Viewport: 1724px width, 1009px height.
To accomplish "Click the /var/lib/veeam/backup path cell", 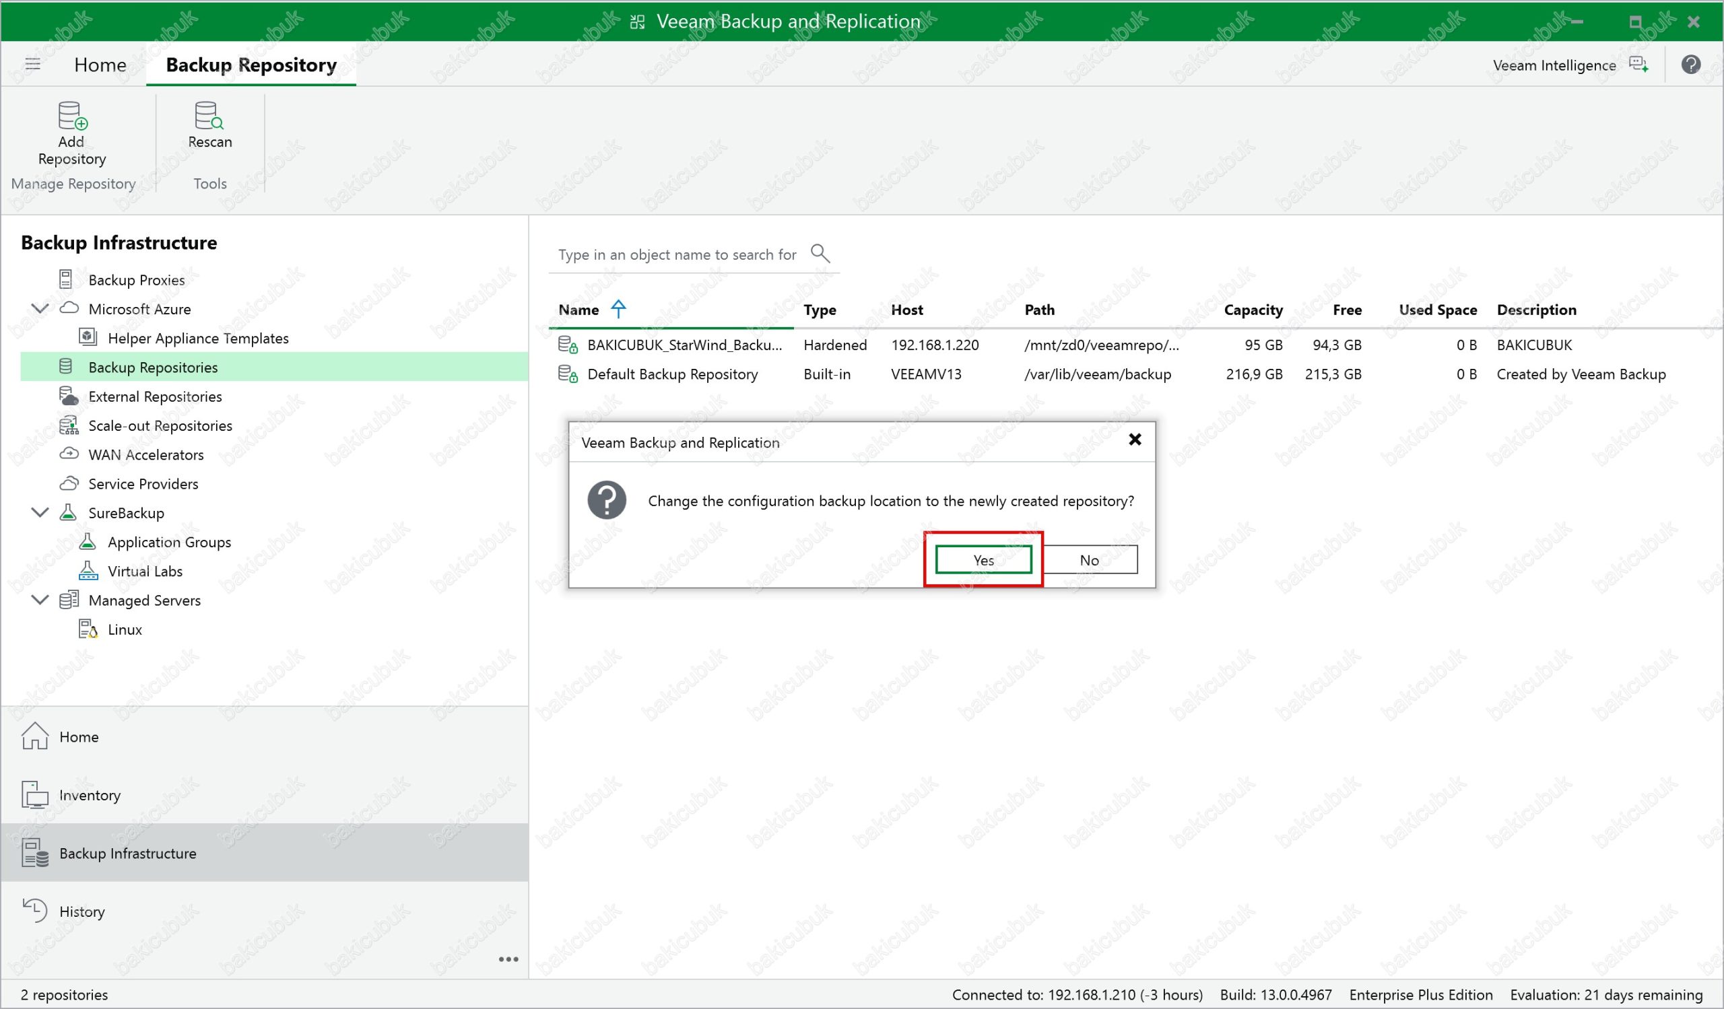I will click(x=1097, y=374).
